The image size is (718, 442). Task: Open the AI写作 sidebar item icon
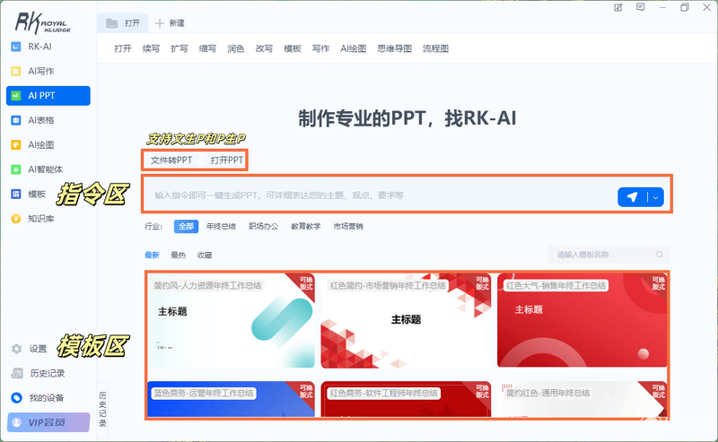(15, 71)
